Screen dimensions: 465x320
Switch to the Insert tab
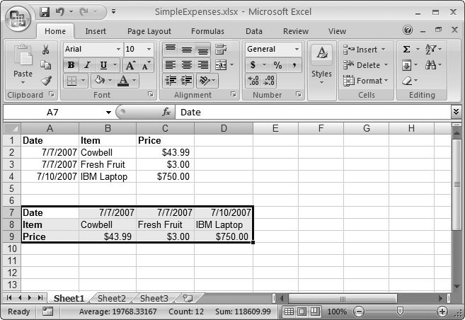click(96, 31)
